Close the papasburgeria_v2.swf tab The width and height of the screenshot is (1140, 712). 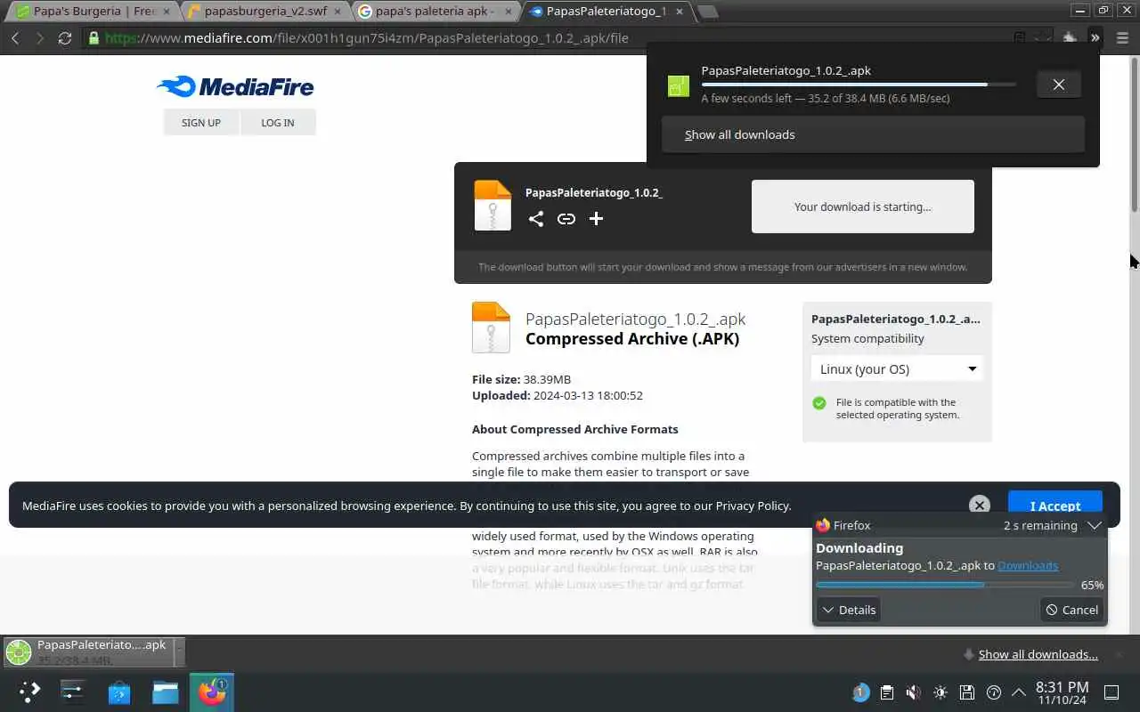[x=338, y=12]
